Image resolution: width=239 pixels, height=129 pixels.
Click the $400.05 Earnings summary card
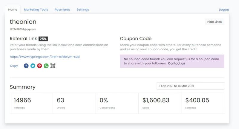pyautogui.click(x=203, y=103)
